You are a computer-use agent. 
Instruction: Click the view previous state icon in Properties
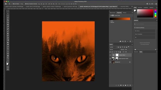[123, 41]
